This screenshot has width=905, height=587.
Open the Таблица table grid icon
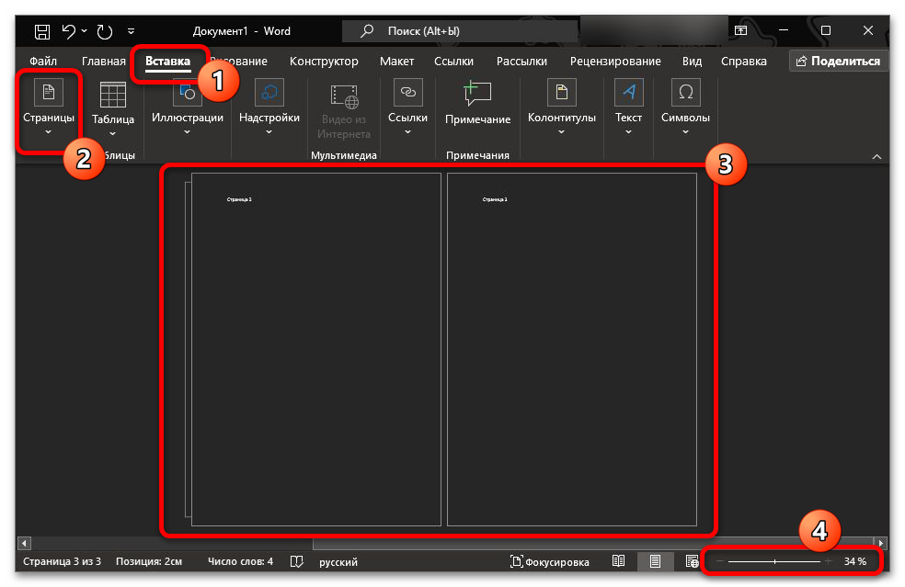click(113, 95)
